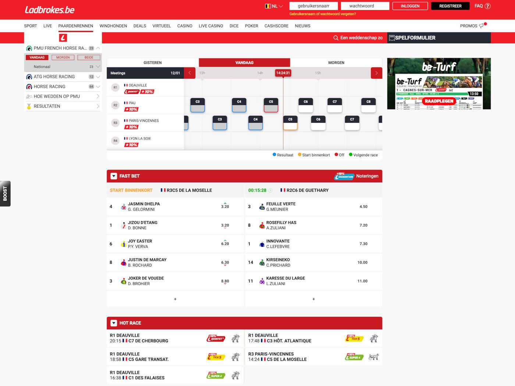Expand ATG Horse Racing chevron

(x=98, y=76)
